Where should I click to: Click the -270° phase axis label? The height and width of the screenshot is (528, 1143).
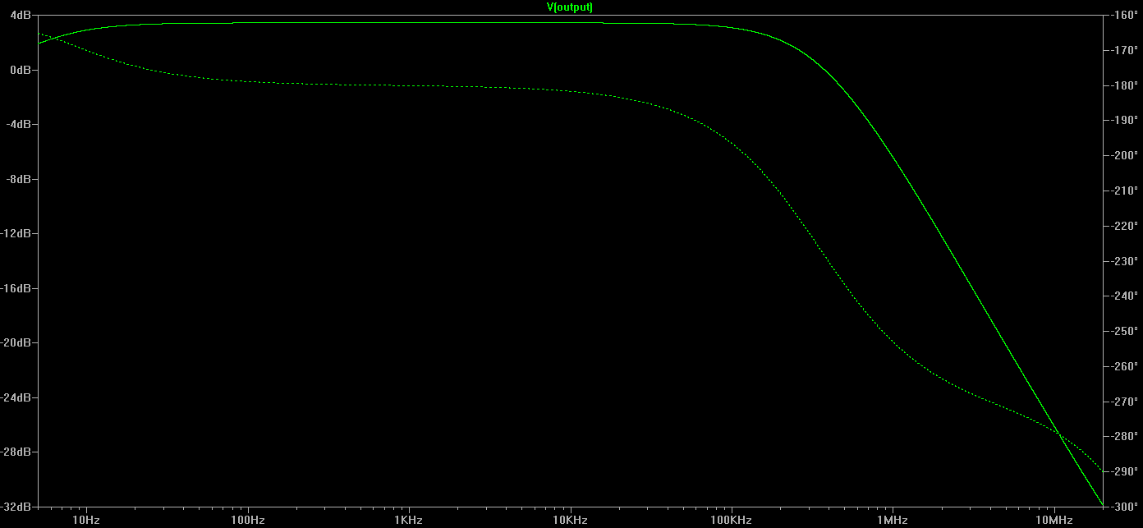[1122, 402]
